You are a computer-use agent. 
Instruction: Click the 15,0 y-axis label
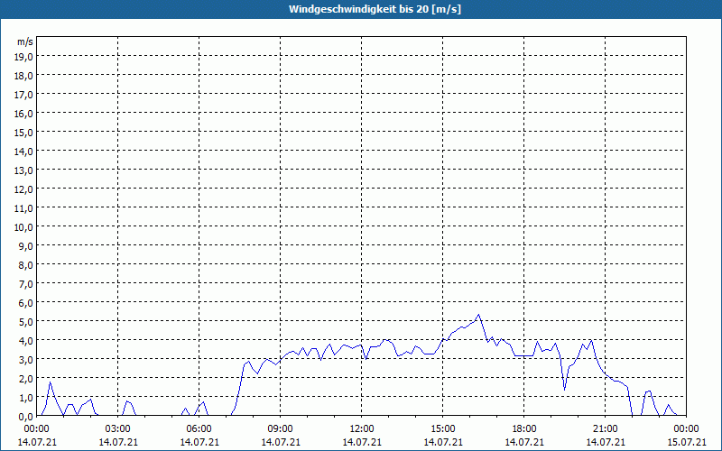24,132
